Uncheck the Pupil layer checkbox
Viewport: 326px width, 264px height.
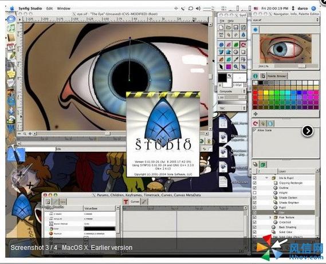pos(255,207)
